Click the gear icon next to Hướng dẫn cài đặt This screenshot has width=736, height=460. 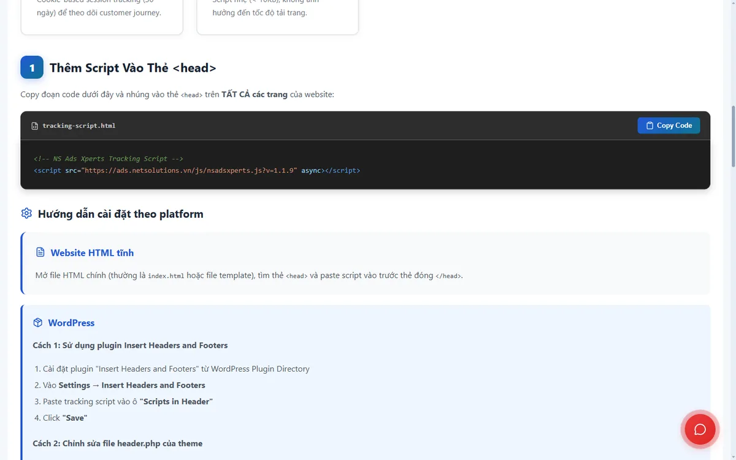pyautogui.click(x=26, y=213)
